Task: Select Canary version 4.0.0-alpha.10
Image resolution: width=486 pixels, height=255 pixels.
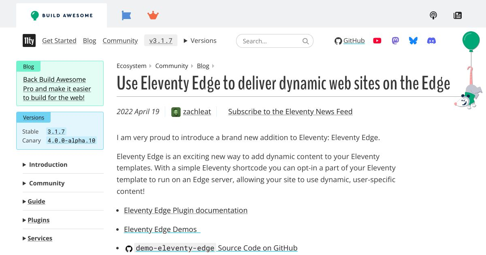Action: click(71, 140)
